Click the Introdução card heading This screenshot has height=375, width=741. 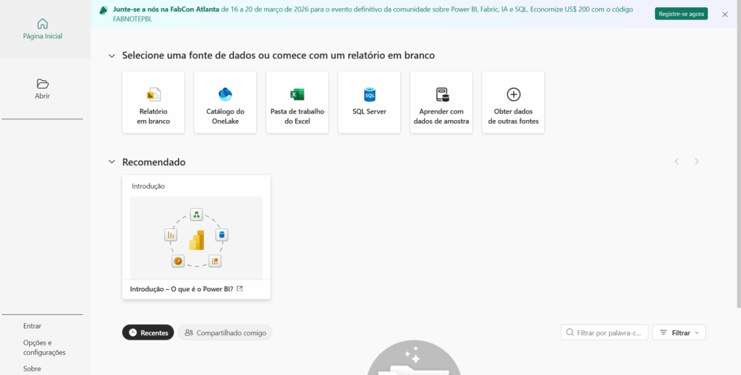tap(148, 186)
